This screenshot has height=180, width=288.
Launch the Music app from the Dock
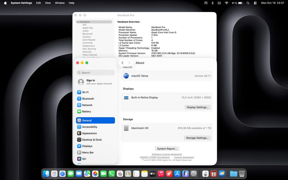click(x=161, y=174)
